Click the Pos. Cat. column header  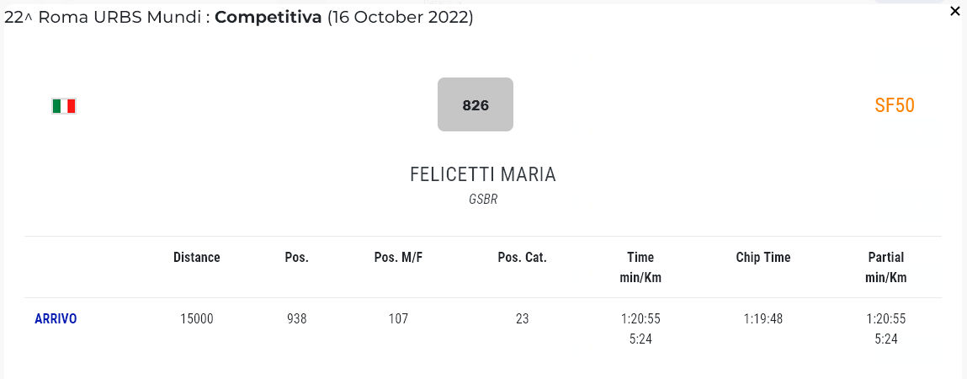tap(522, 258)
